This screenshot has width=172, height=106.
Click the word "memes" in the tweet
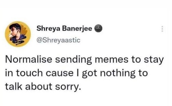click(x=111, y=60)
